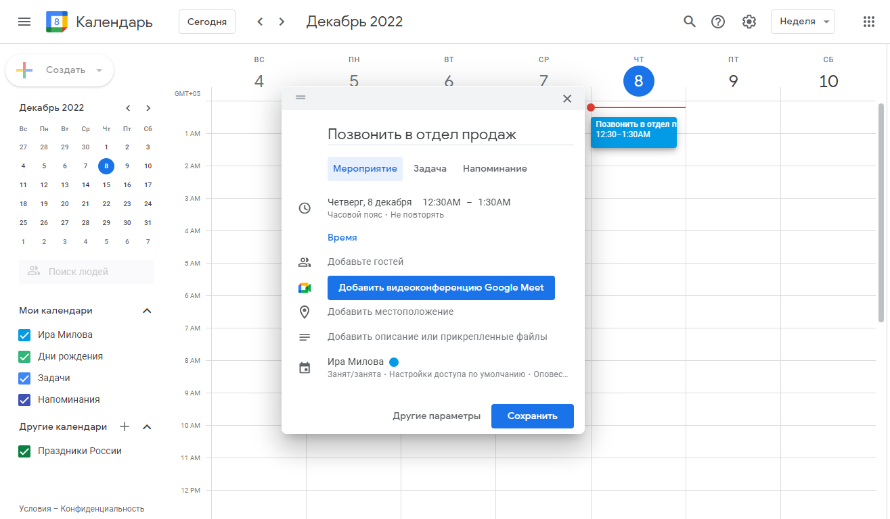Screen dimensions: 890x519
Task: Open the Google apps grid
Action: 868,21
